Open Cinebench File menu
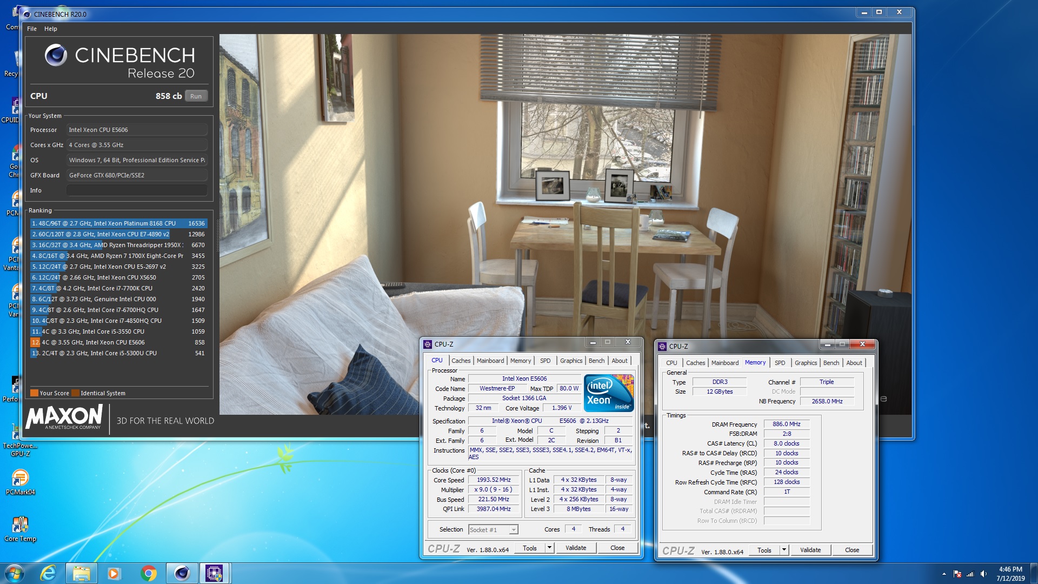 [32, 29]
